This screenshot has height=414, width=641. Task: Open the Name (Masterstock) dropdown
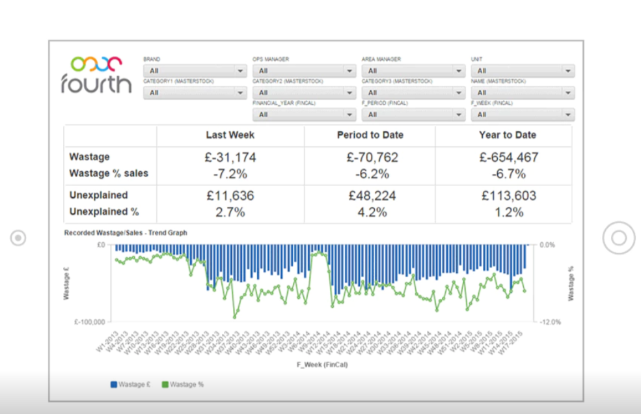523,93
